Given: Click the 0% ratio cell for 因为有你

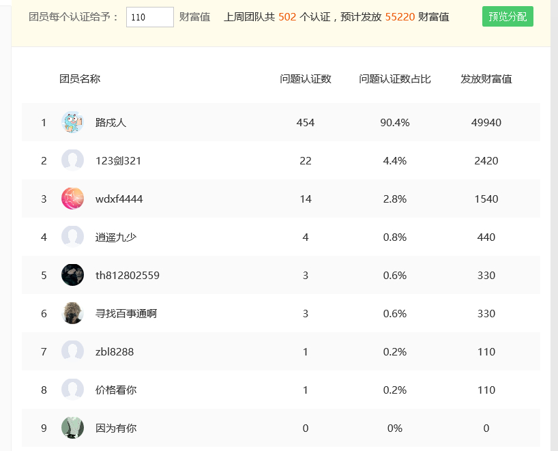Looking at the screenshot, I should pyautogui.click(x=395, y=428).
